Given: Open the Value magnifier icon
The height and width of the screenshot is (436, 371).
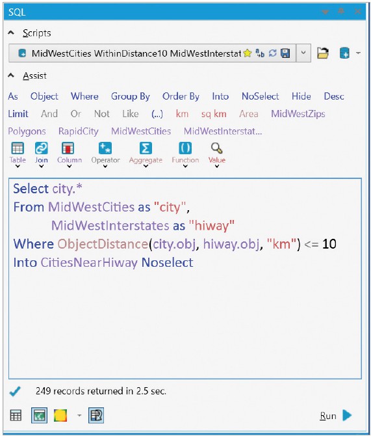Looking at the screenshot, I should click(x=216, y=148).
